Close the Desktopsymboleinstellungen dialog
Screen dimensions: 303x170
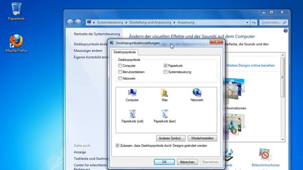point(216,42)
